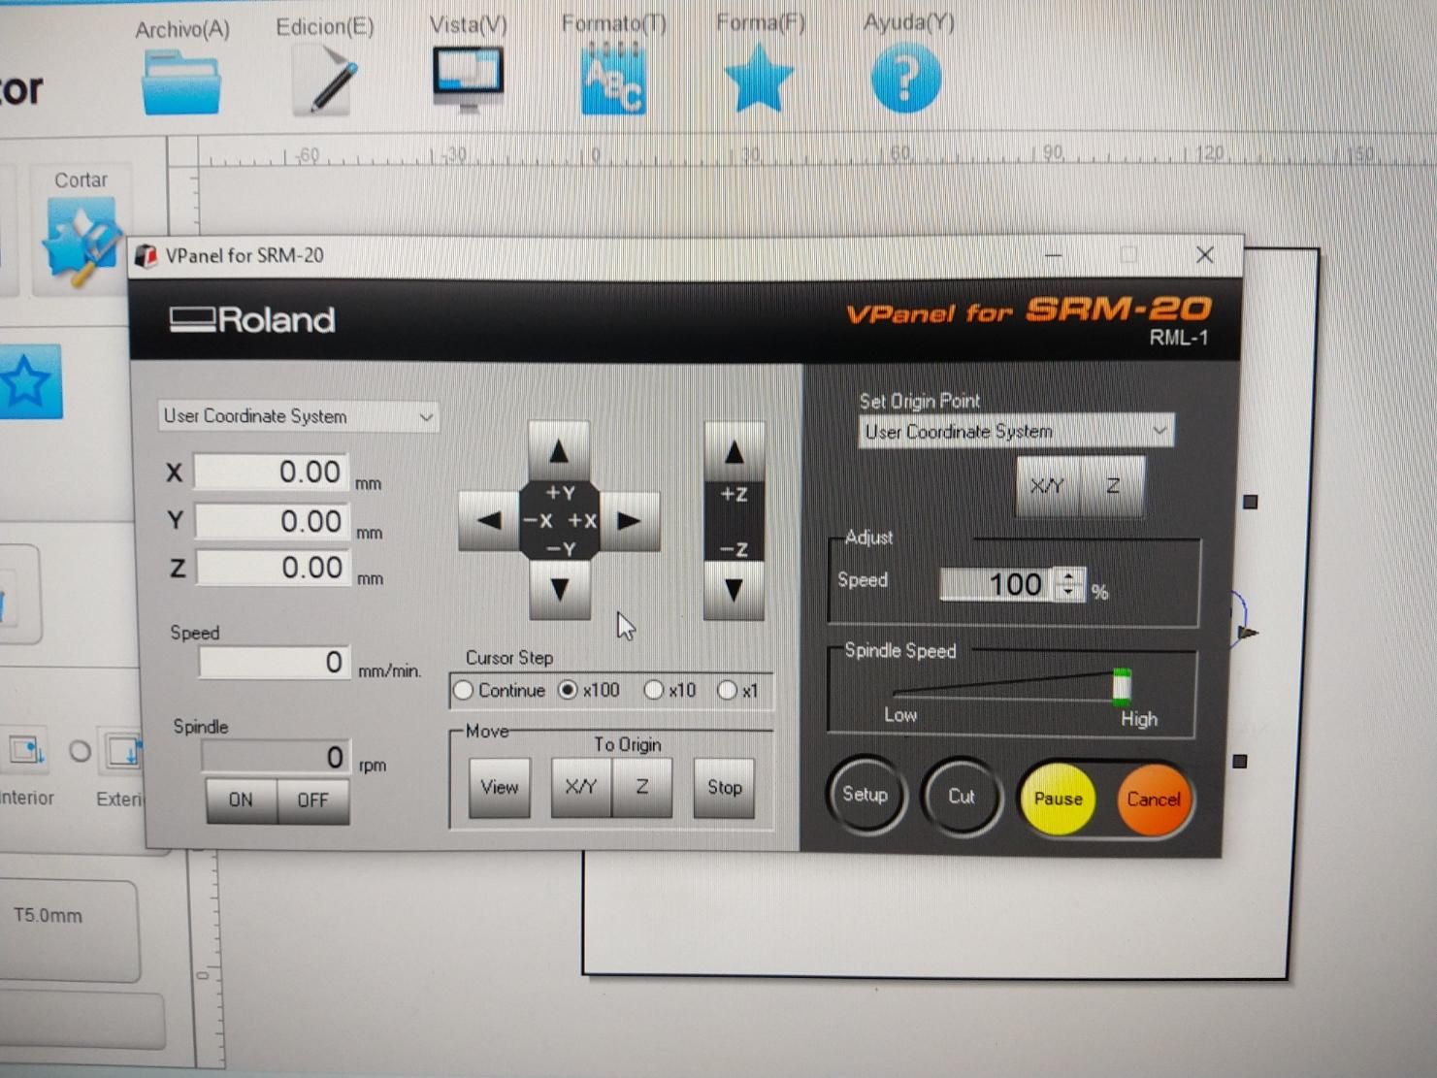
Task: Turn the spindle OFF
Action: click(x=312, y=800)
